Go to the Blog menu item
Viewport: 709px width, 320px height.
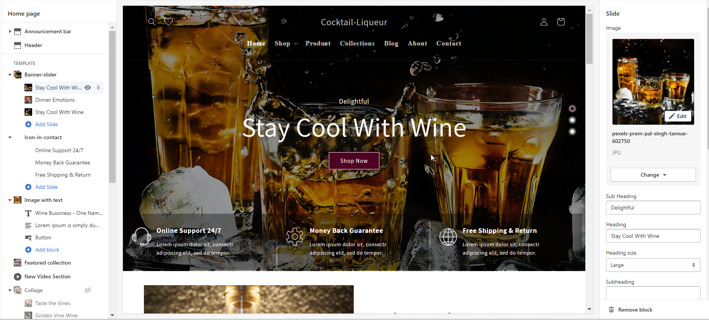tap(391, 43)
